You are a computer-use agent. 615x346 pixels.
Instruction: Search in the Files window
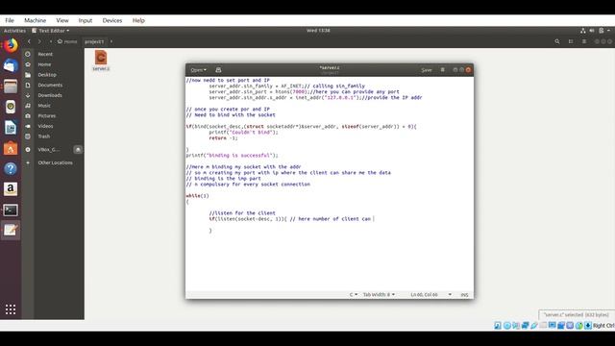[x=557, y=41]
